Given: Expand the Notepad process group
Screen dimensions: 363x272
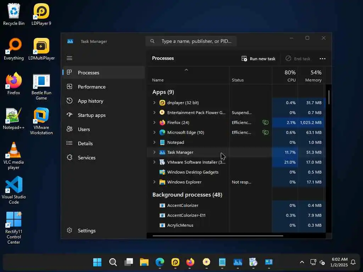Looking at the screenshot, I should (155, 142).
